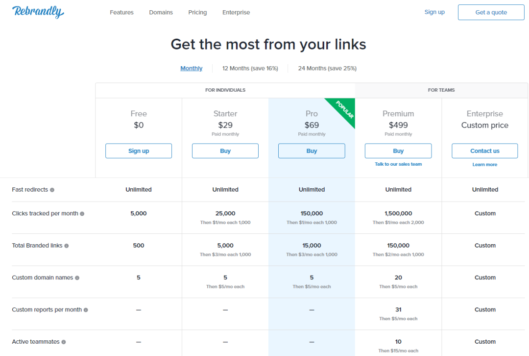Click the Custom price text
529x356 pixels.
point(485,126)
